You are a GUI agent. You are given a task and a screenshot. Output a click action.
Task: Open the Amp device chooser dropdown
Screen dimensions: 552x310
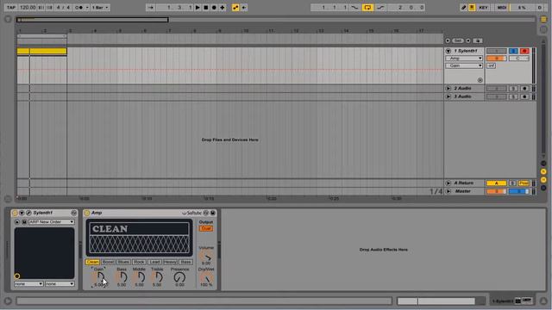(464, 59)
